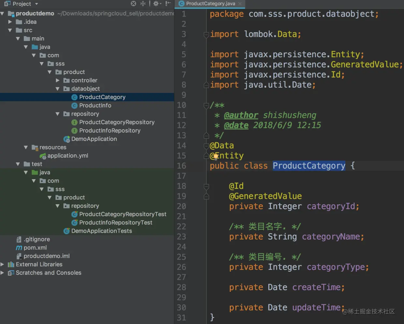This screenshot has height=324, width=404.
Task: Click the categoryId field name
Action: (331, 206)
